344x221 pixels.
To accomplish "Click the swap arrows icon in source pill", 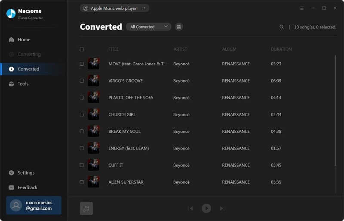I will pyautogui.click(x=143, y=8).
